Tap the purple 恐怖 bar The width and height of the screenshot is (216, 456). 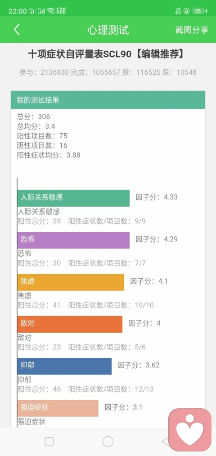point(73,240)
